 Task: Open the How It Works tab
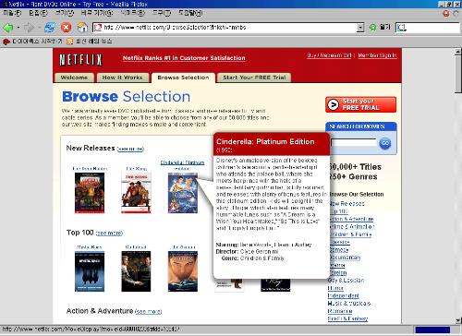click(123, 78)
